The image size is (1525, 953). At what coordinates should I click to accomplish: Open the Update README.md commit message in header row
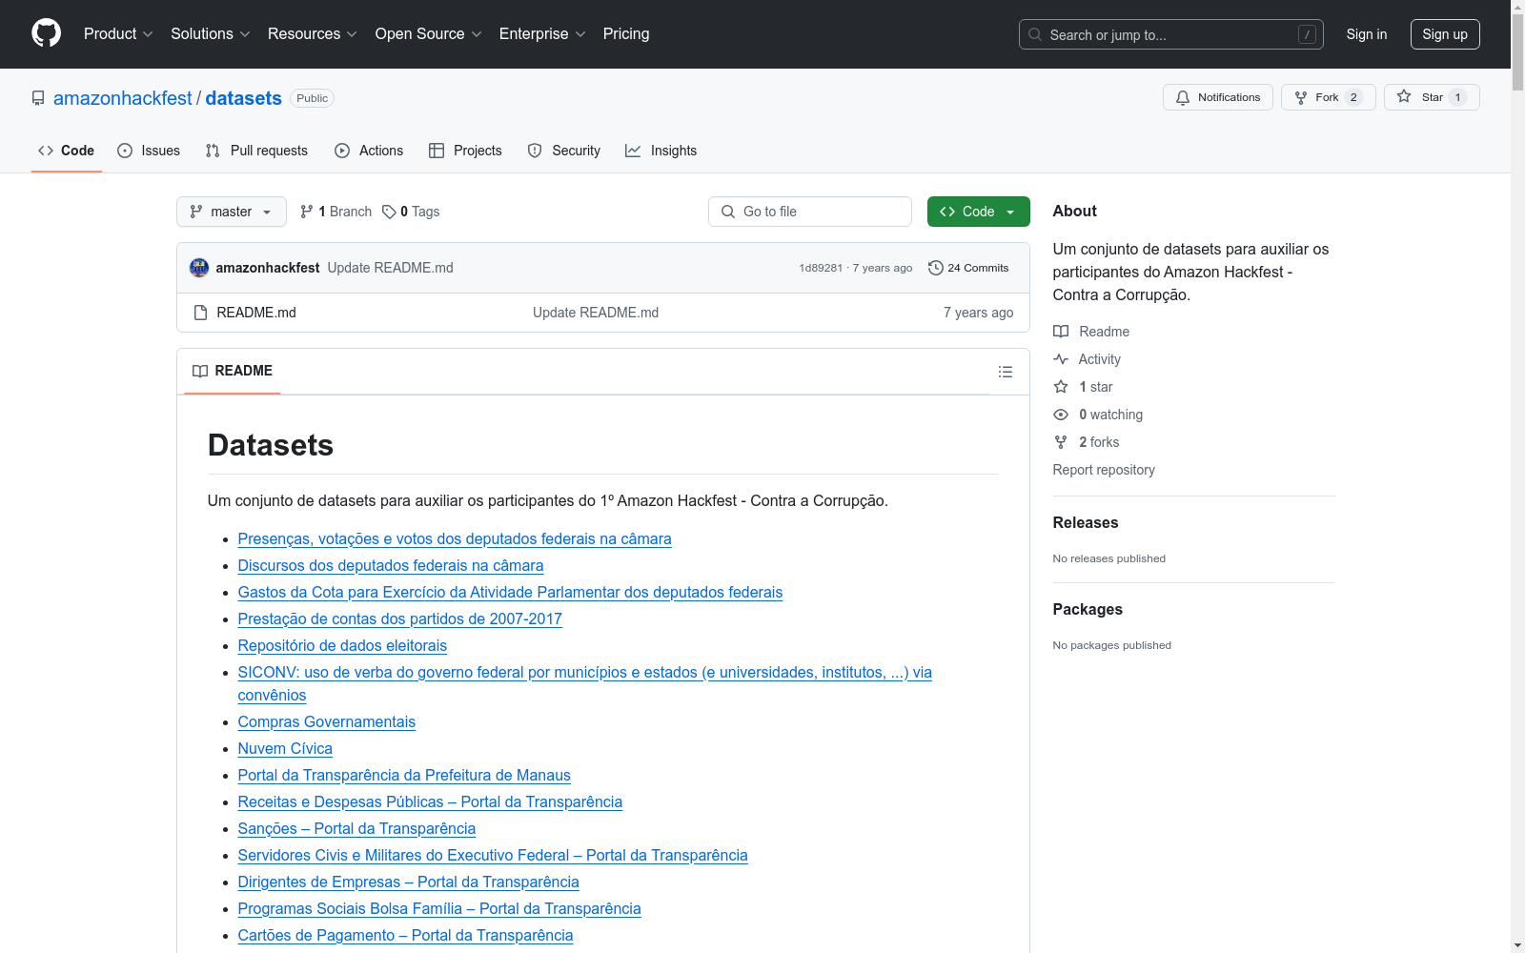coord(390,268)
